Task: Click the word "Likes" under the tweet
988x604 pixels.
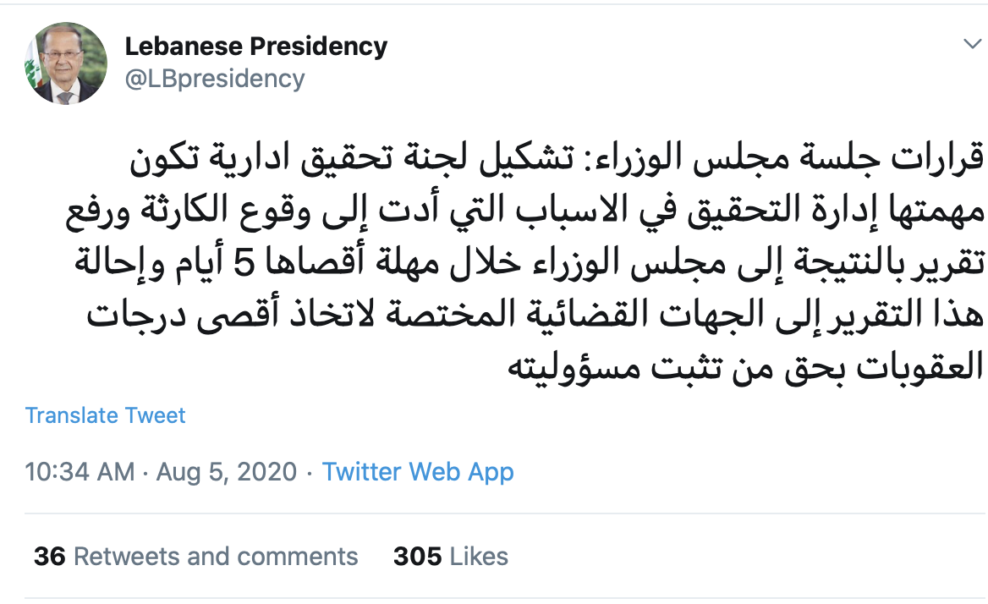Action: (479, 556)
